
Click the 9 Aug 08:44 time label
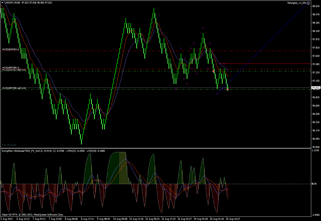104,219
